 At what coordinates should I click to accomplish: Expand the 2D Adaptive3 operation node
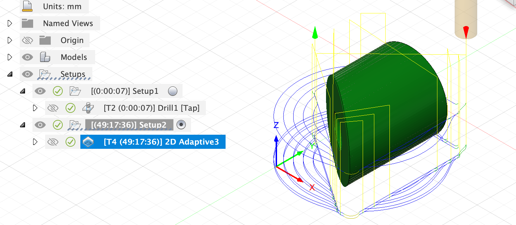pyautogui.click(x=35, y=142)
